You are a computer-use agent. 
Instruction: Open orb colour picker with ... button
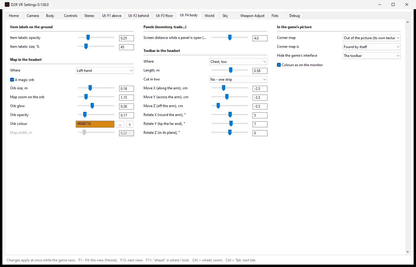tap(120, 124)
